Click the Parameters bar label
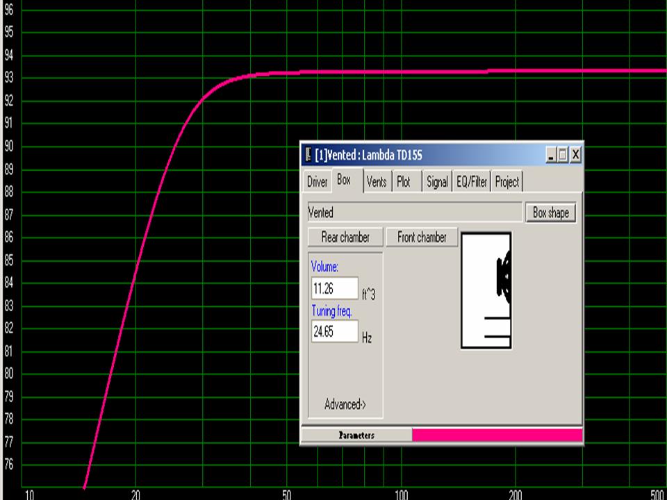This screenshot has height=500, width=667. (356, 435)
